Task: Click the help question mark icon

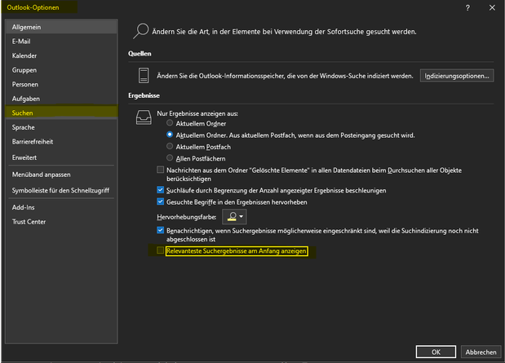Action: (x=467, y=7)
